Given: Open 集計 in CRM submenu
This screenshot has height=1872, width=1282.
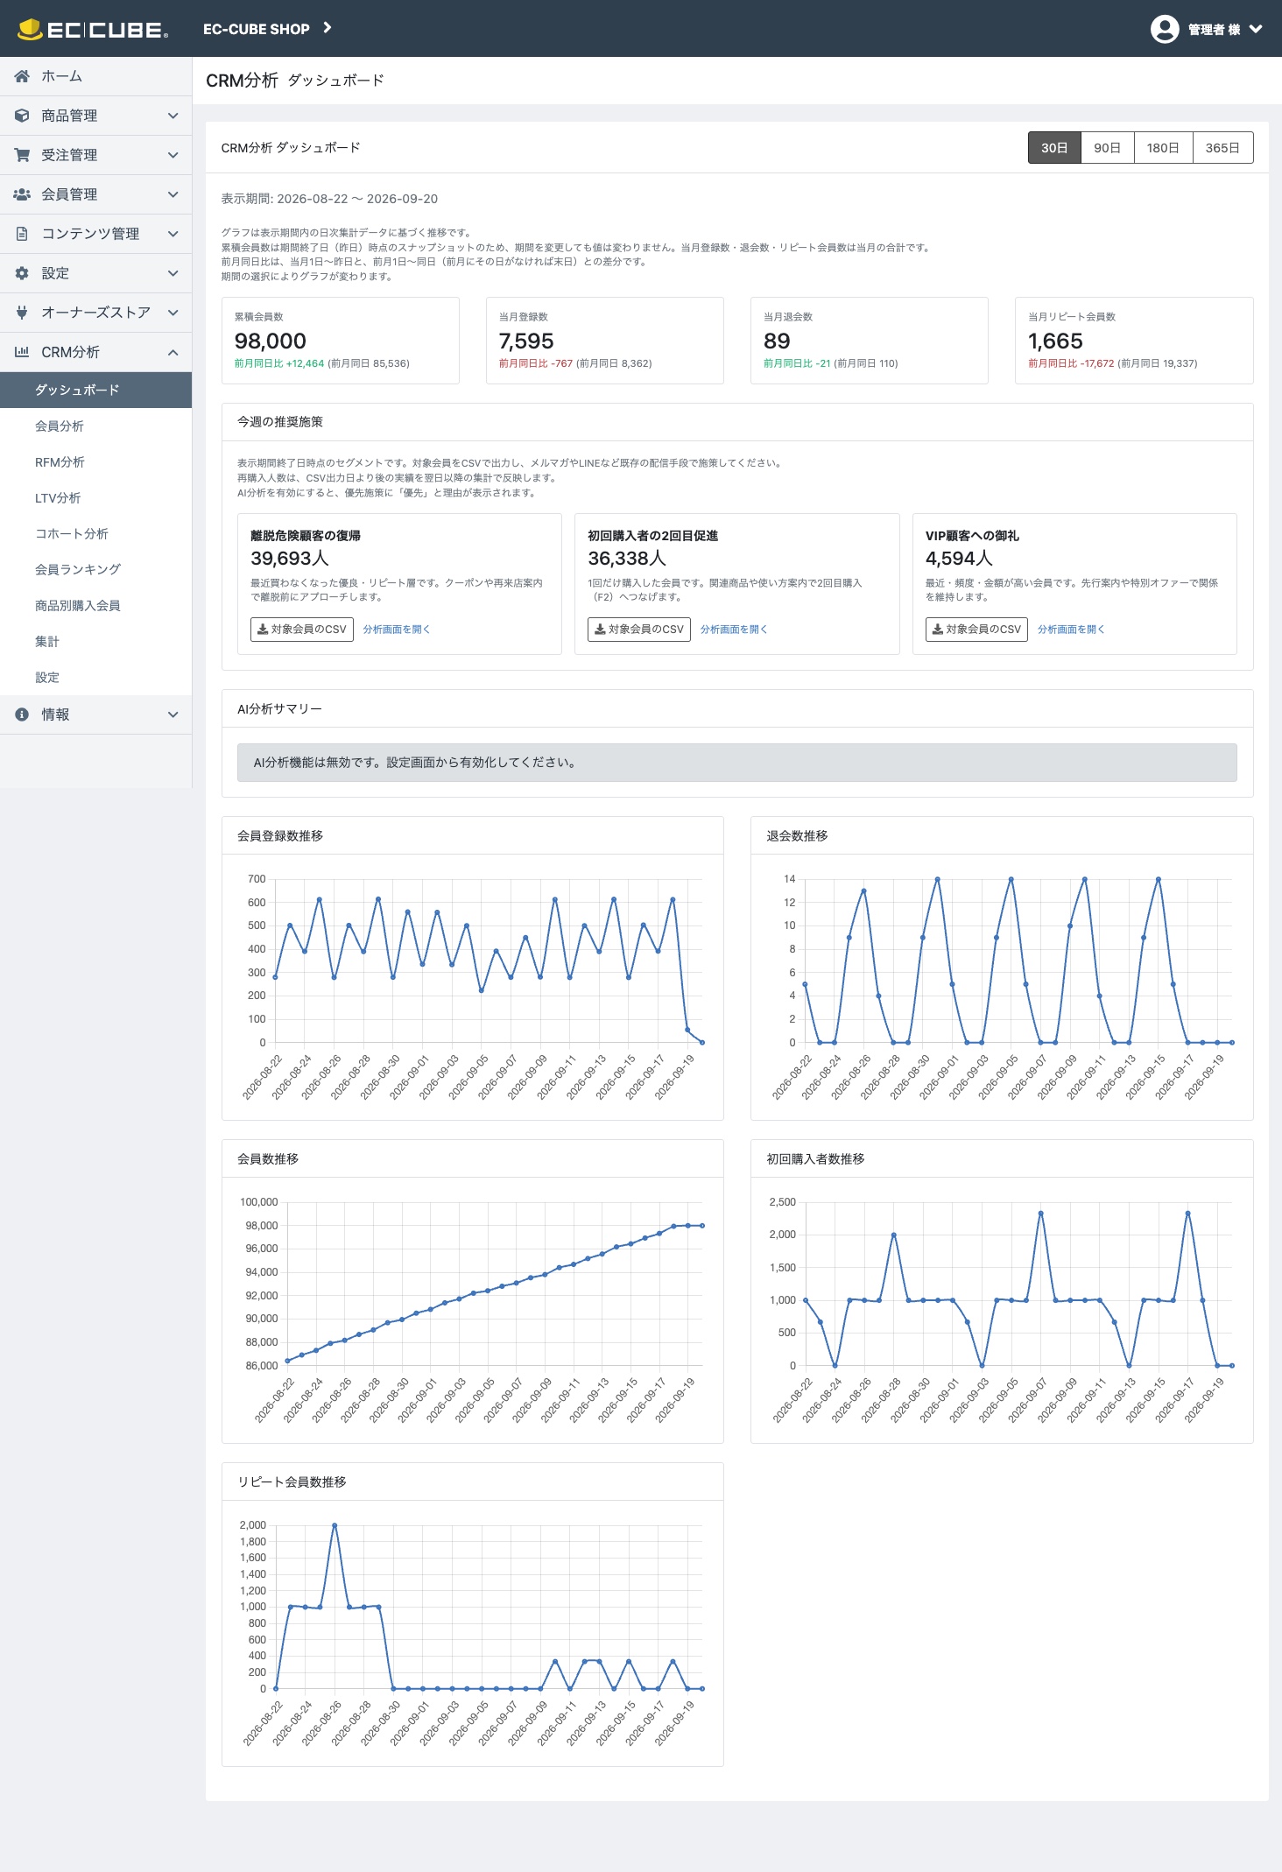Looking at the screenshot, I should pyautogui.click(x=96, y=641).
